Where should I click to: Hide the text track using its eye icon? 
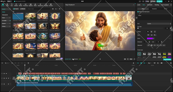point(6,74)
